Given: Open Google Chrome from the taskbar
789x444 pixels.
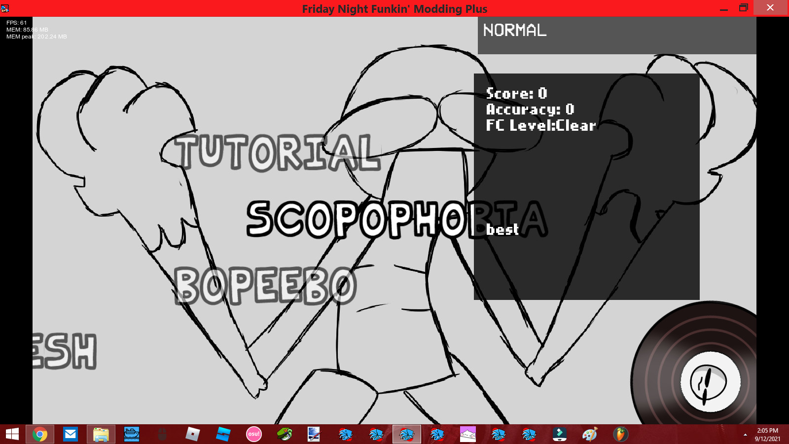Looking at the screenshot, I should (x=40, y=434).
